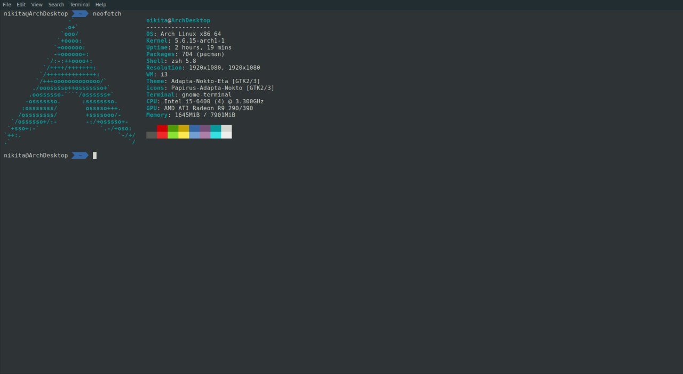The width and height of the screenshot is (683, 374).
Task: Click the bright cyan color block
Action: point(216,135)
